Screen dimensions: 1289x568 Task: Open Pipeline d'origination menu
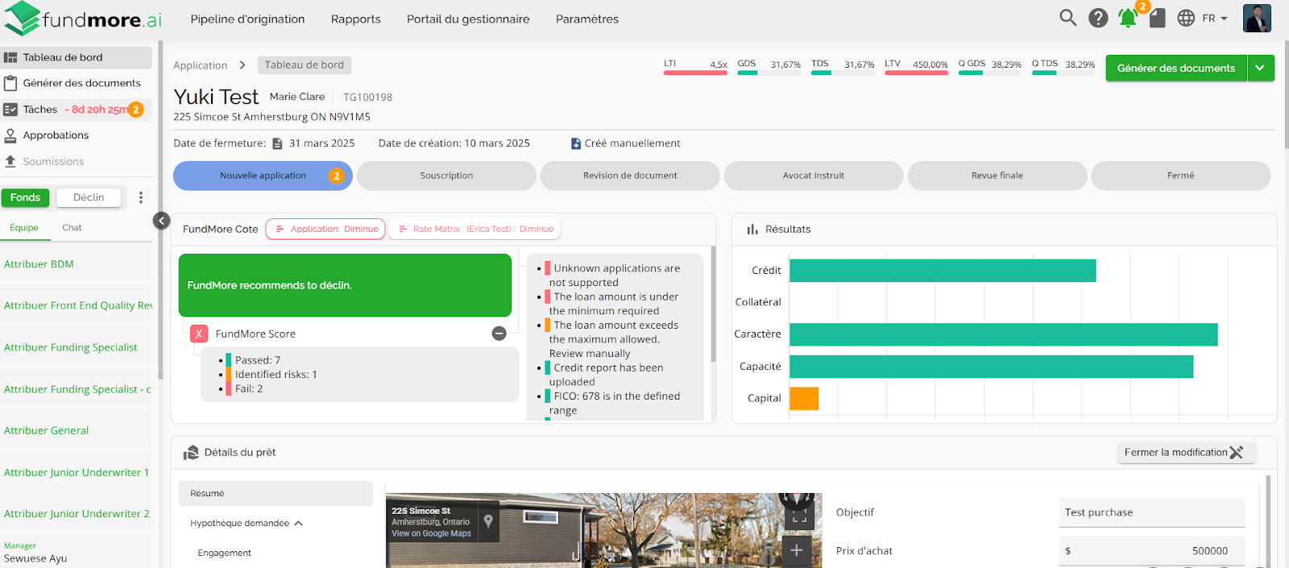(247, 19)
